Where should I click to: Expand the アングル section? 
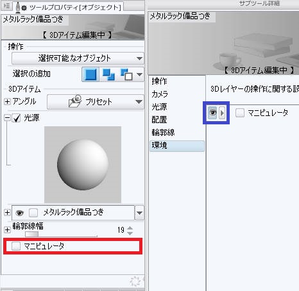coord(7,101)
